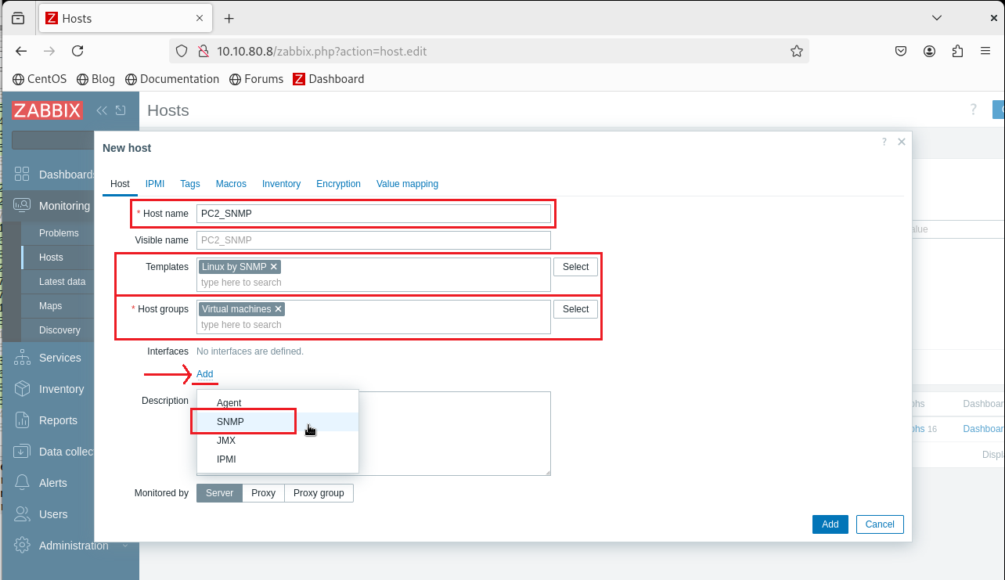Image resolution: width=1005 pixels, height=580 pixels.
Task: Open Discovery under Monitoring
Action: [x=59, y=330]
